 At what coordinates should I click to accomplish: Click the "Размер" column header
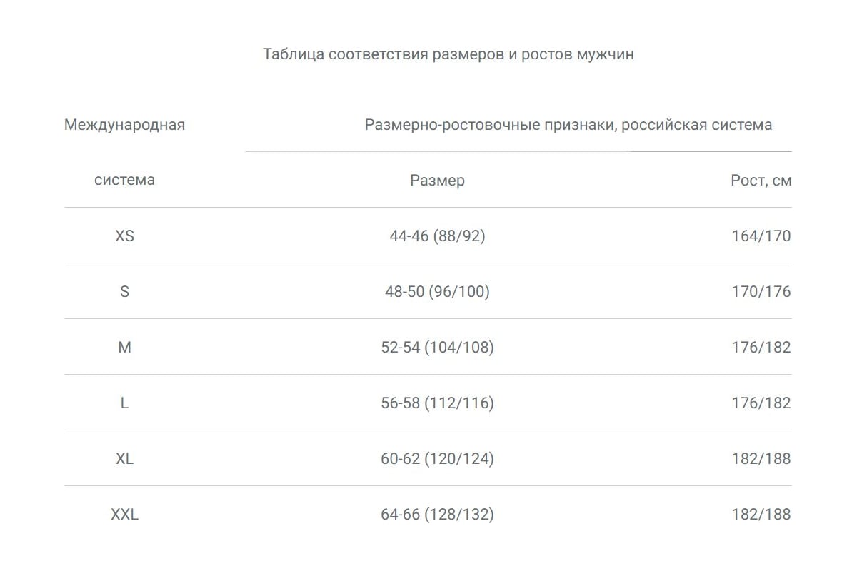(437, 181)
